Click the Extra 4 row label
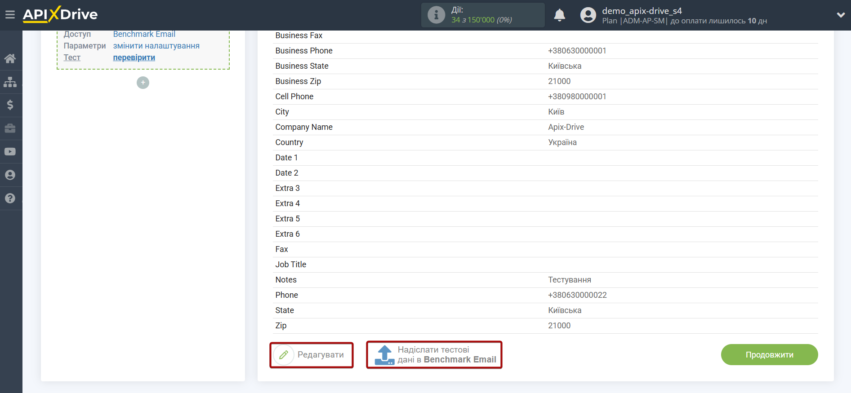The image size is (851, 393). coord(288,203)
